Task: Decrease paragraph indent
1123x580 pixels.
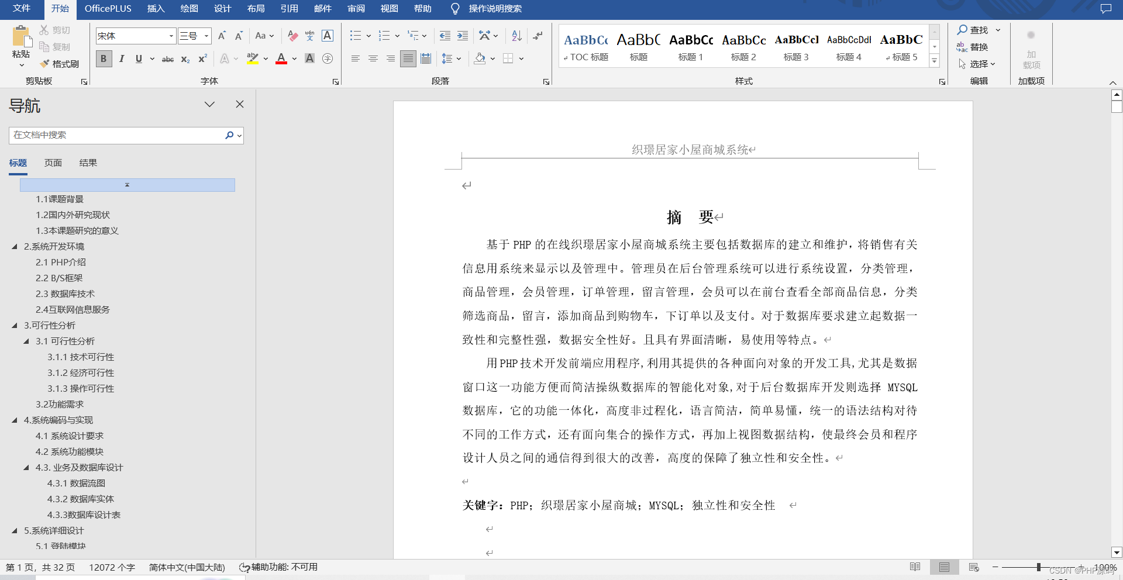Action: click(x=445, y=36)
